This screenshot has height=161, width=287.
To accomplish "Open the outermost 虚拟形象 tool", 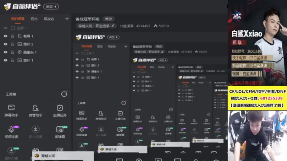I will [11, 153].
